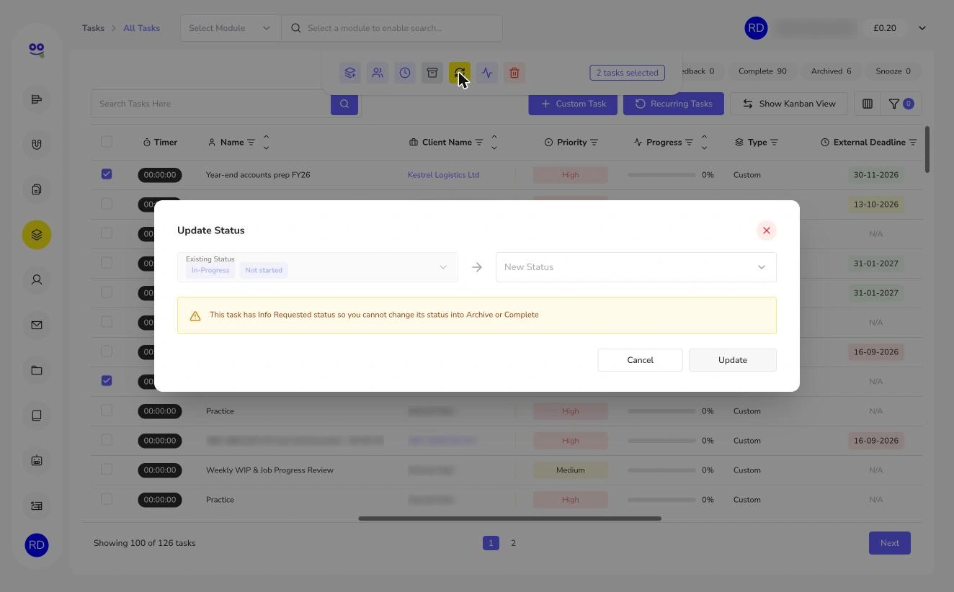954x592 pixels.
Task: Click the Recurring Tasks button
Action: point(674,104)
